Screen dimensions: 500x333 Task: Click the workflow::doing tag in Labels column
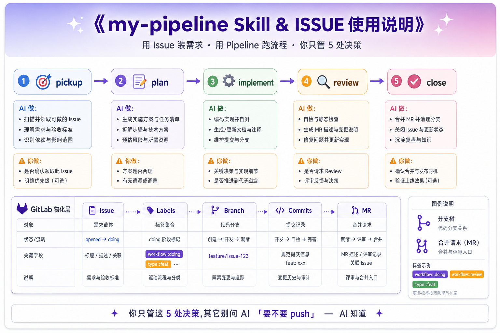tap(164, 254)
